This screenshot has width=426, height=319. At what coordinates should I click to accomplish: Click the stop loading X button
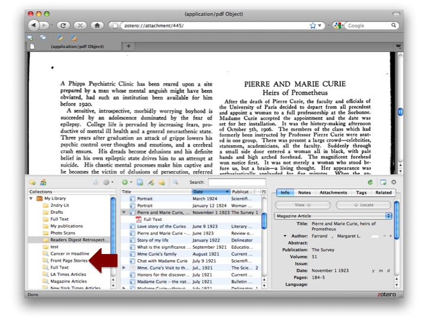tap(80, 25)
